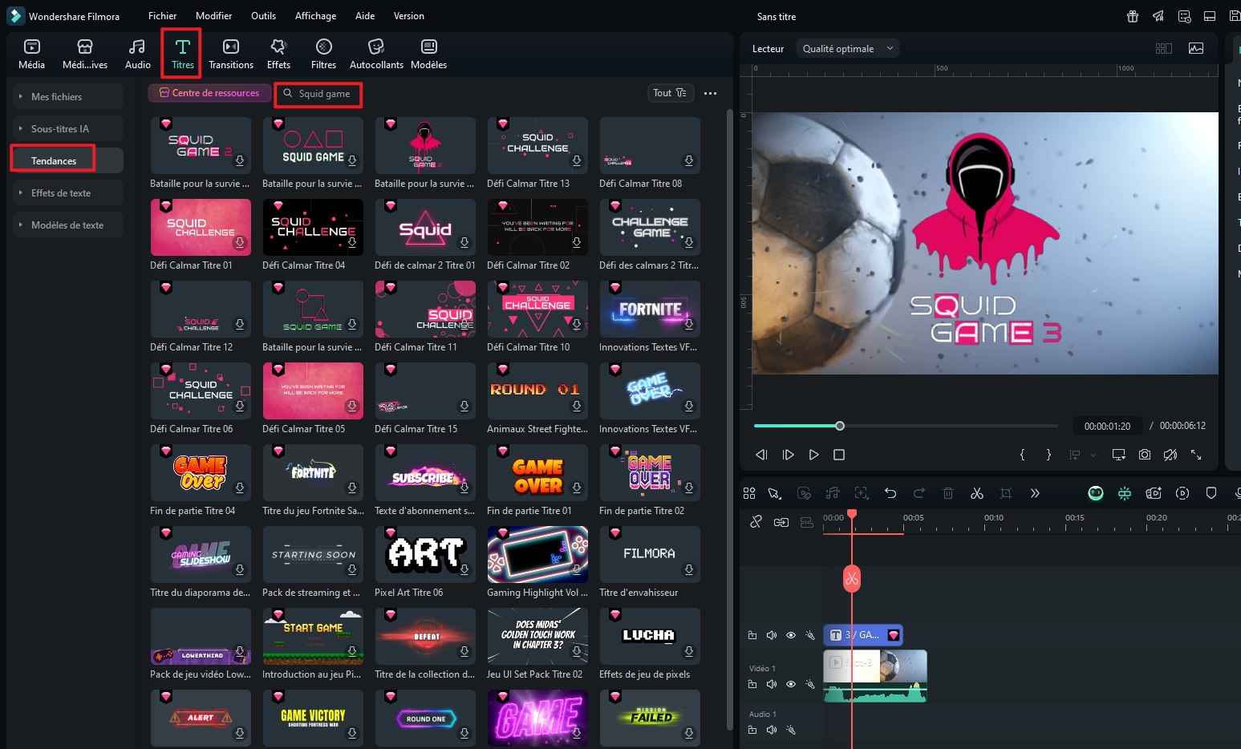This screenshot has height=749, width=1241.
Task: Undo the last action
Action: pyautogui.click(x=890, y=493)
